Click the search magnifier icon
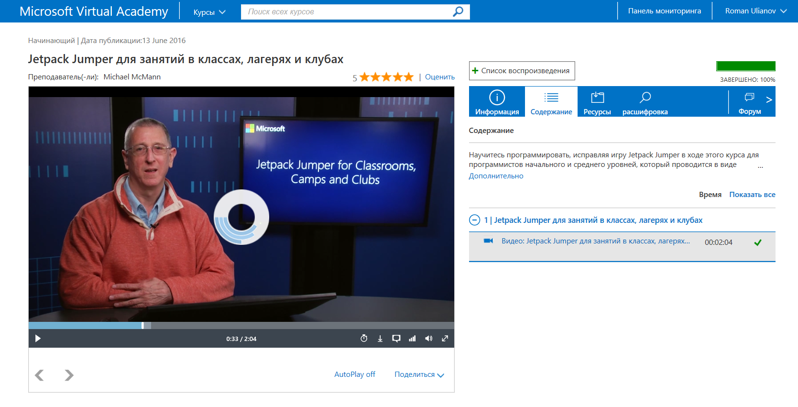This screenshot has width=798, height=407. click(458, 11)
